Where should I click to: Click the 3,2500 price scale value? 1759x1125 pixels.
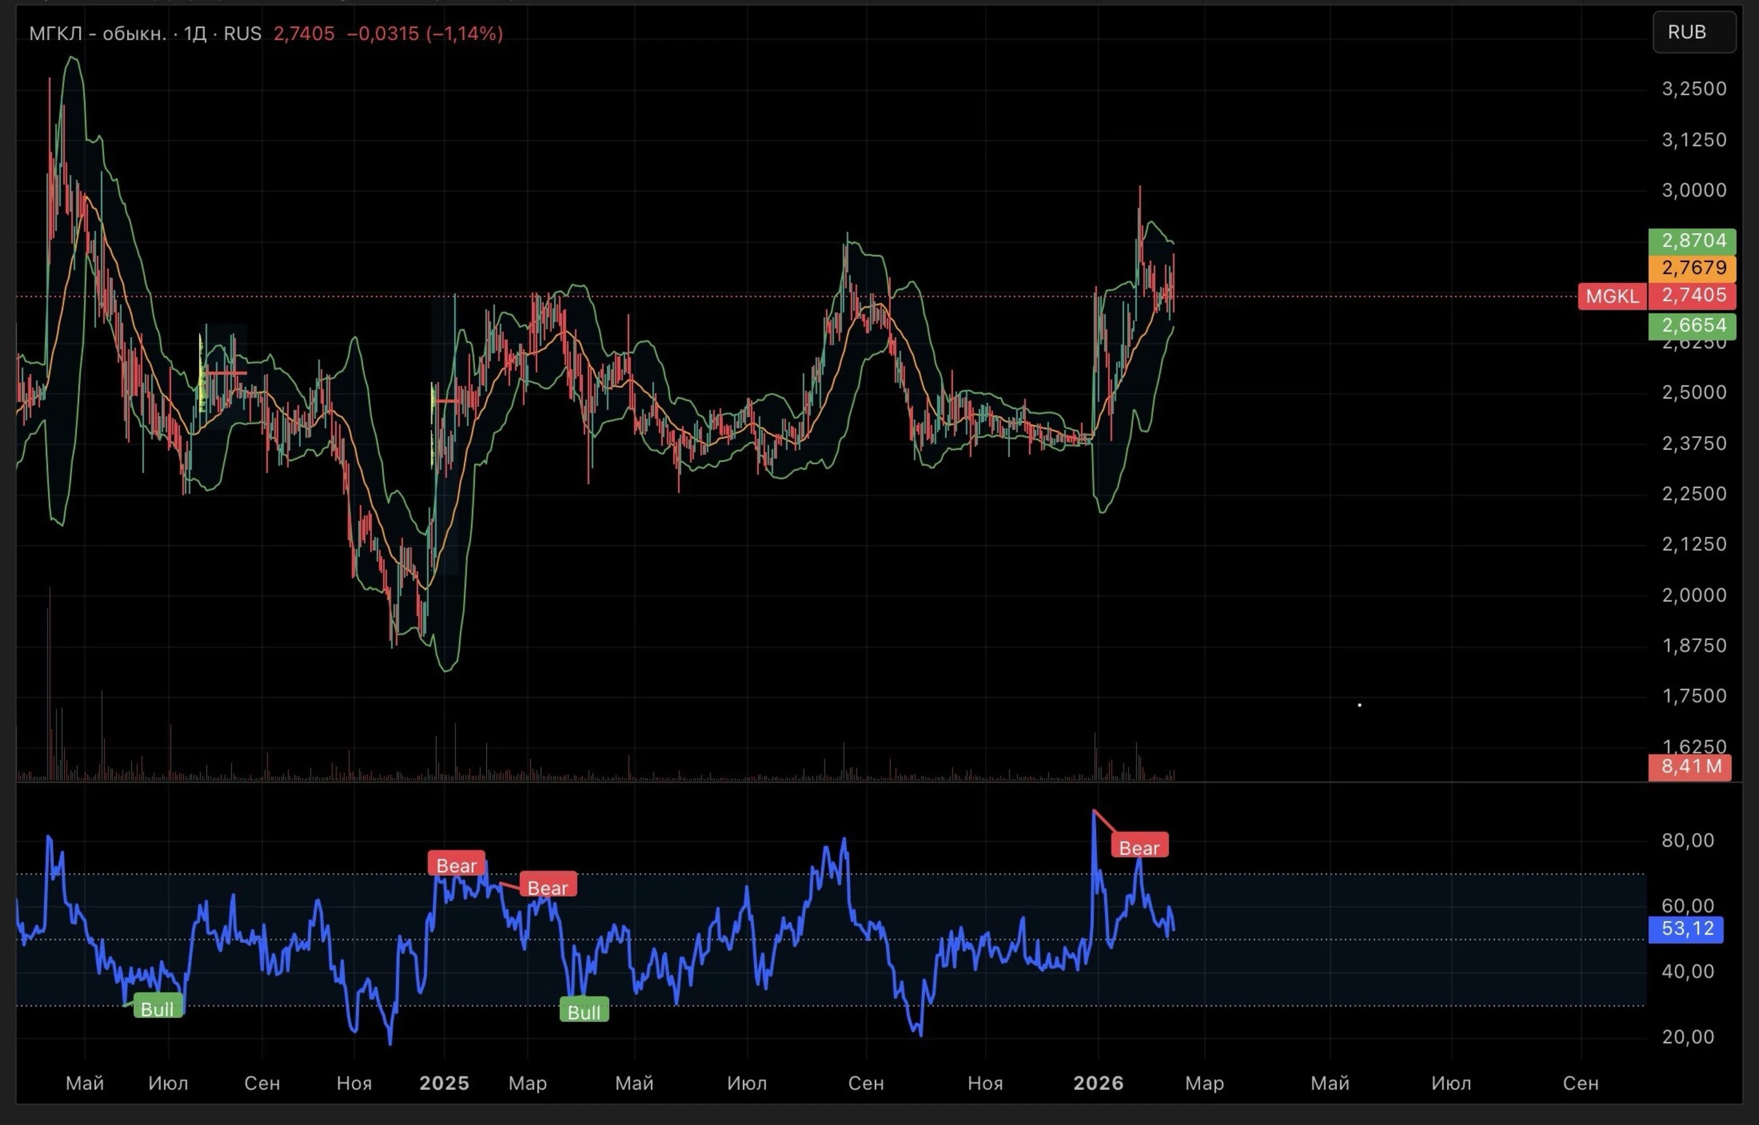coord(1694,89)
